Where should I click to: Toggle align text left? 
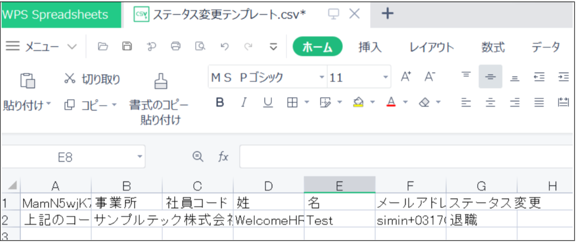pyautogui.click(x=466, y=103)
